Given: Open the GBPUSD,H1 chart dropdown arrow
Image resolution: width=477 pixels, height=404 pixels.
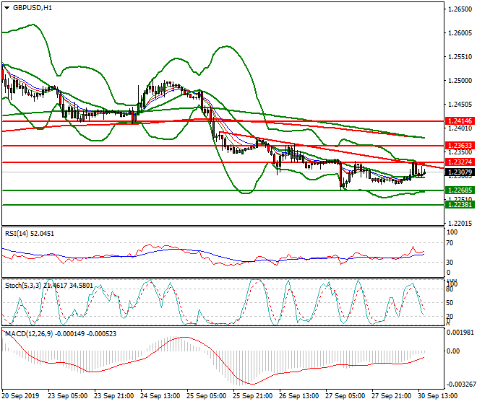Looking at the screenshot, I should coord(7,8).
